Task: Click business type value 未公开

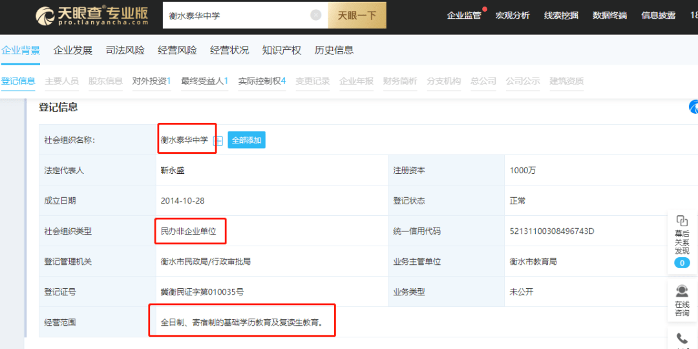Action: [x=522, y=292]
